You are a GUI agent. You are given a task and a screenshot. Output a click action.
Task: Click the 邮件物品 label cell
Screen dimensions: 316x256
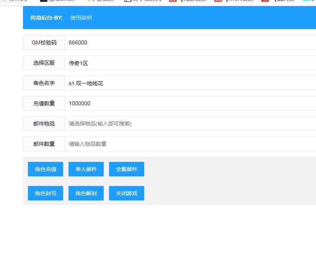[x=44, y=124]
